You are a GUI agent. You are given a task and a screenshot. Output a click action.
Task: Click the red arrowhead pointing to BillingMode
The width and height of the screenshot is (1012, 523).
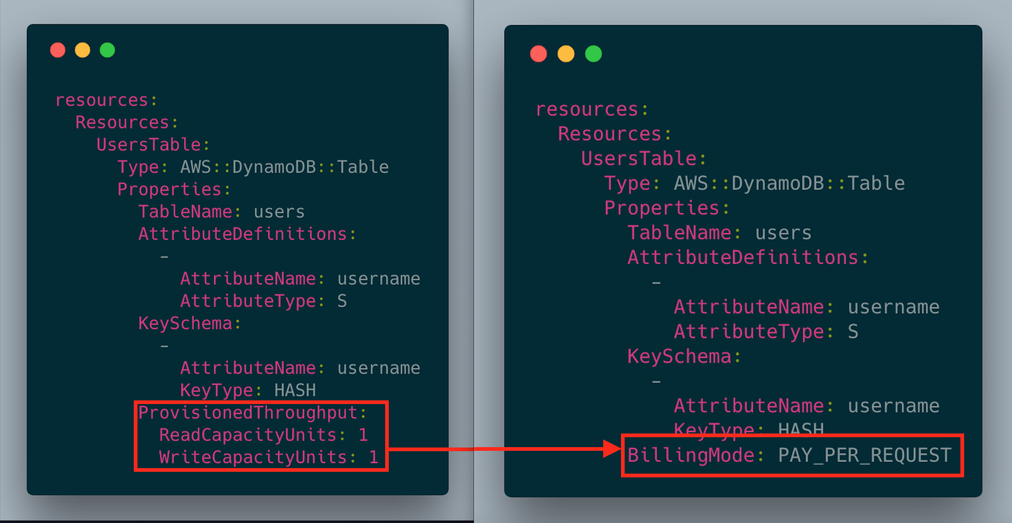611,449
